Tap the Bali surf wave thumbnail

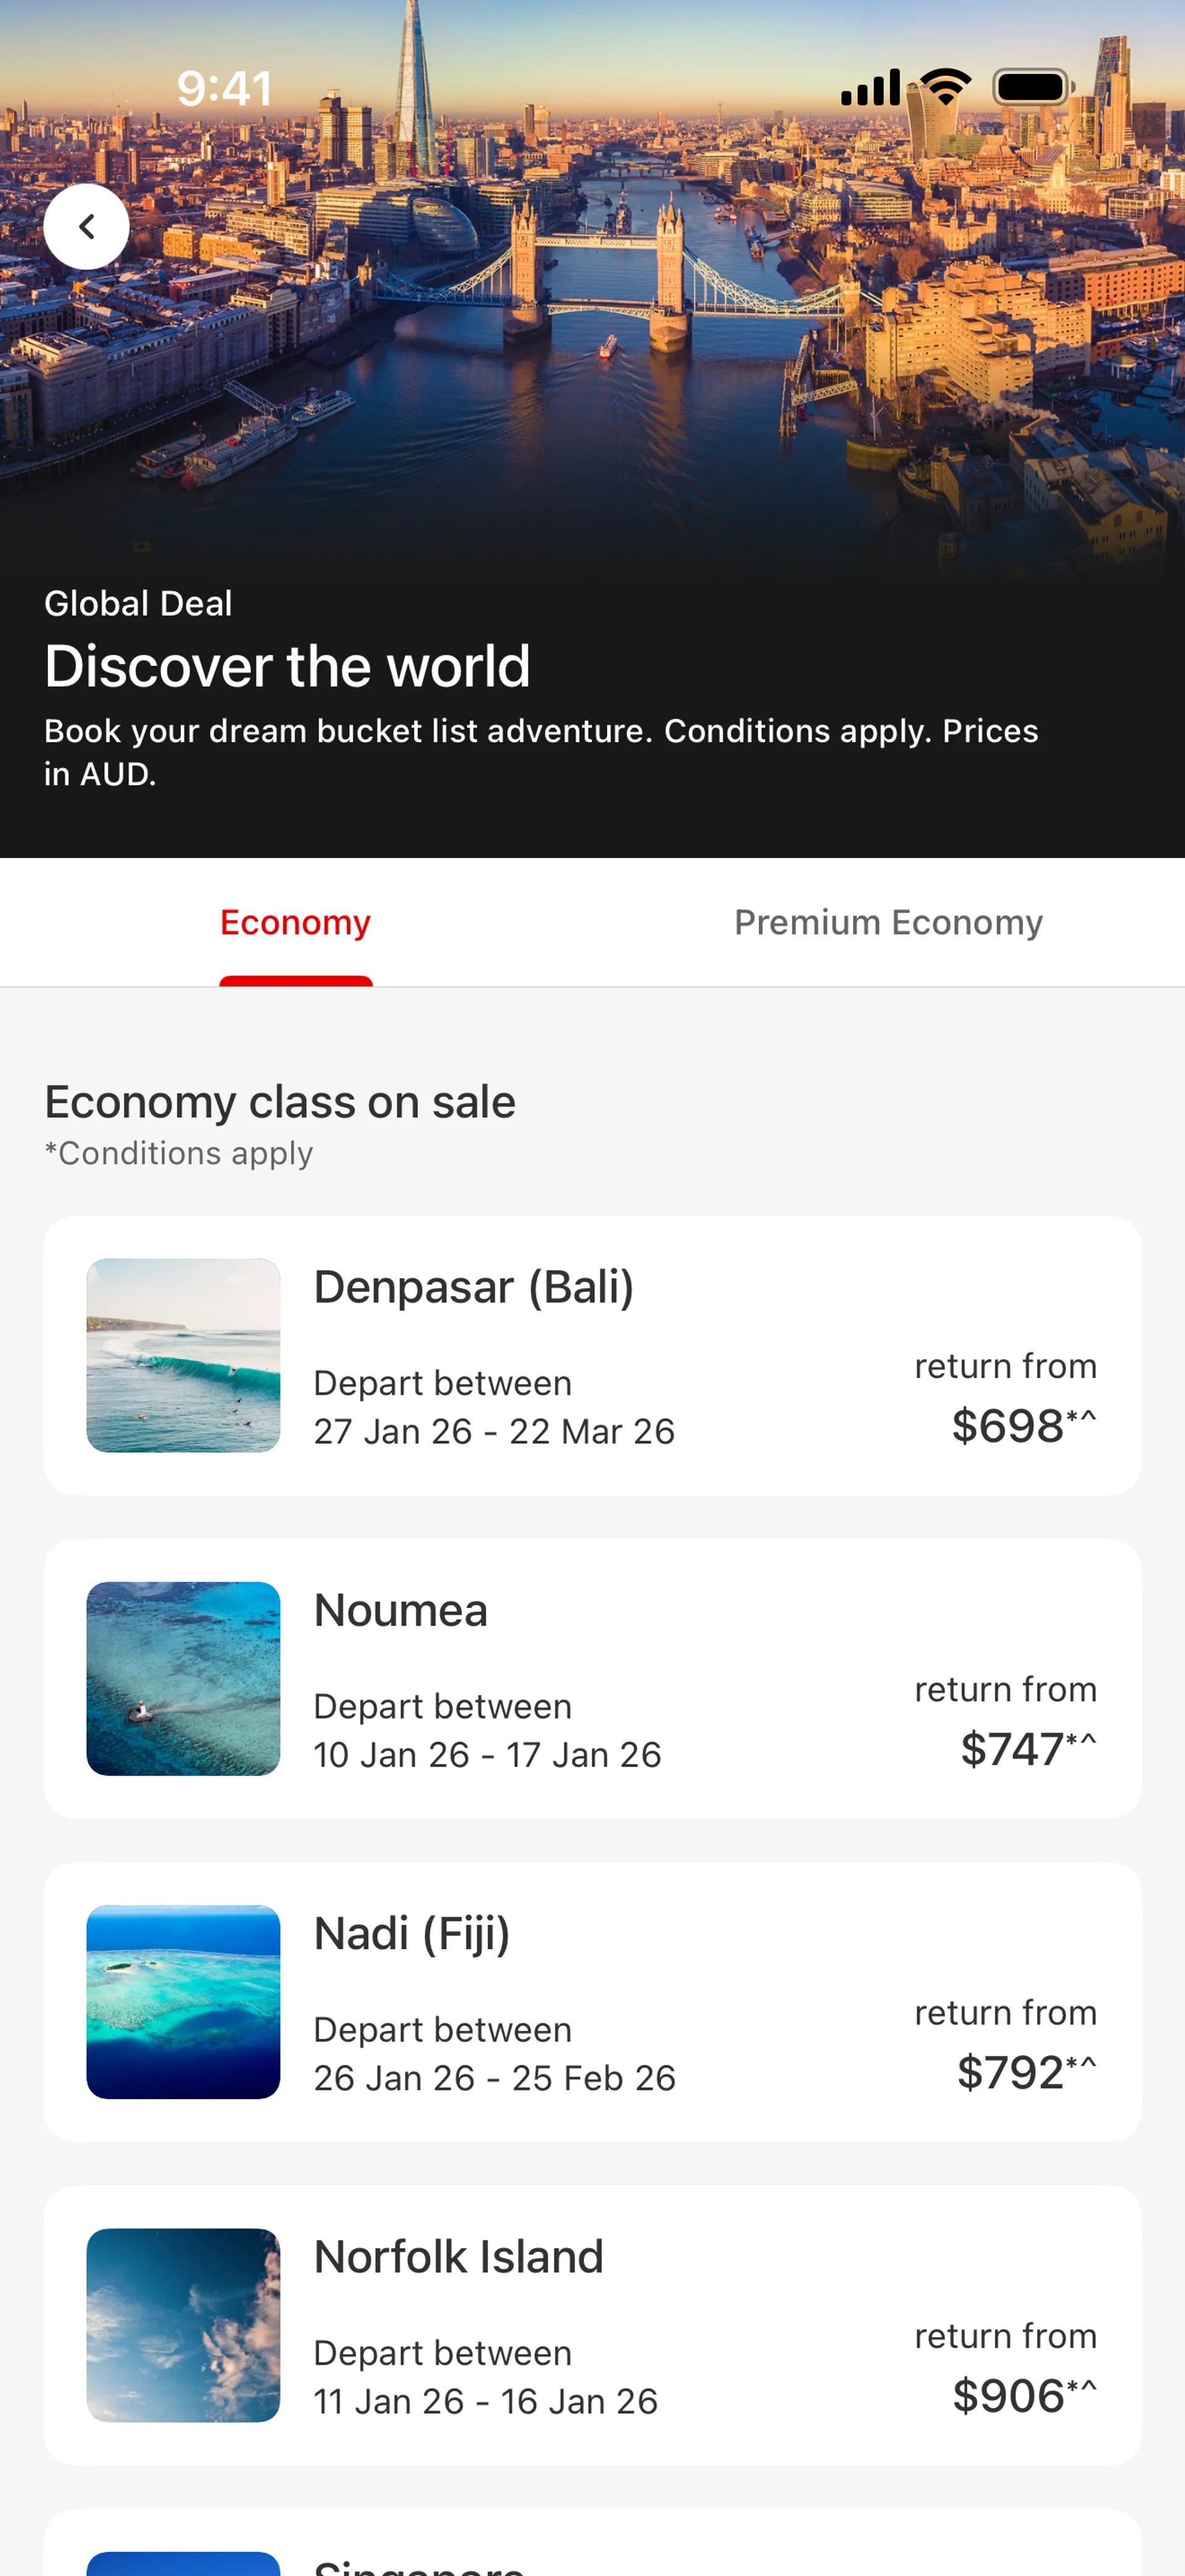(x=183, y=1355)
